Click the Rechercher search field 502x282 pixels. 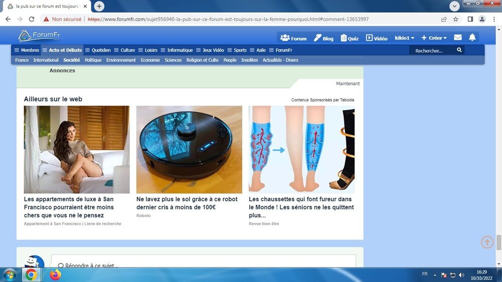click(x=431, y=51)
